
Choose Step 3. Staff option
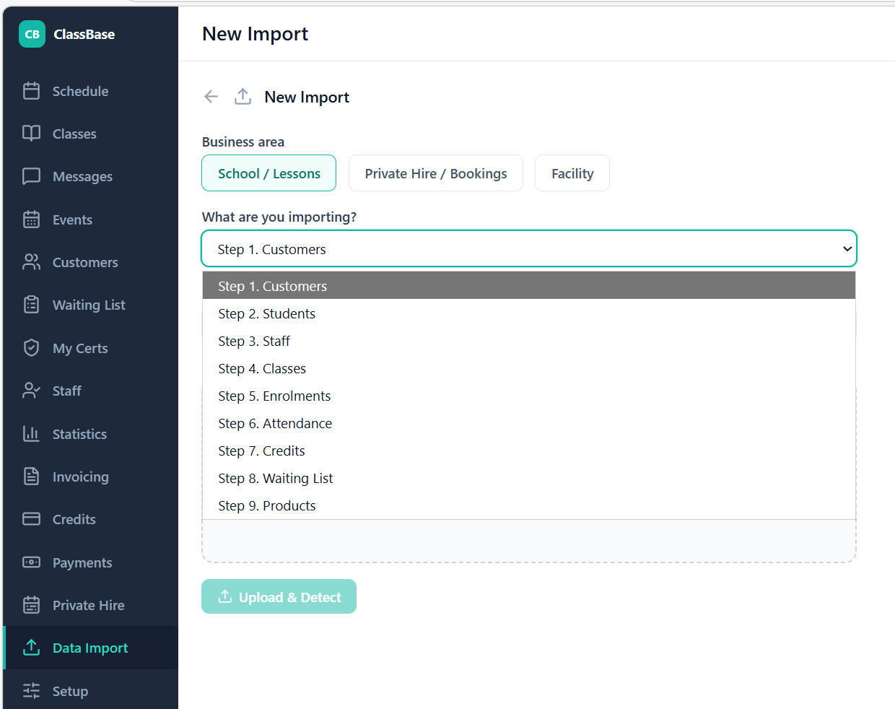coord(529,341)
